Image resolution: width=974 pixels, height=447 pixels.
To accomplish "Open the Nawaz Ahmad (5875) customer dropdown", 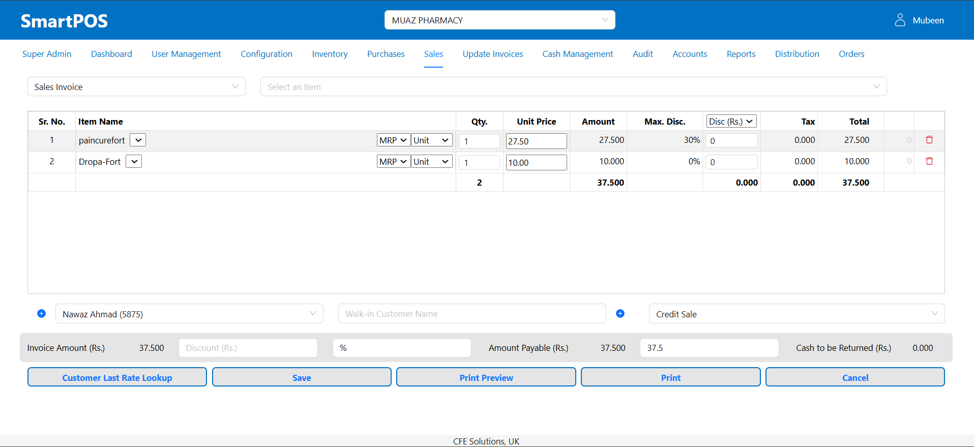I will tap(189, 314).
